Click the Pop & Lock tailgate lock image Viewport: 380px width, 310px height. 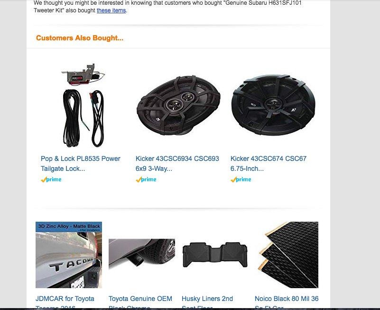tap(83, 105)
